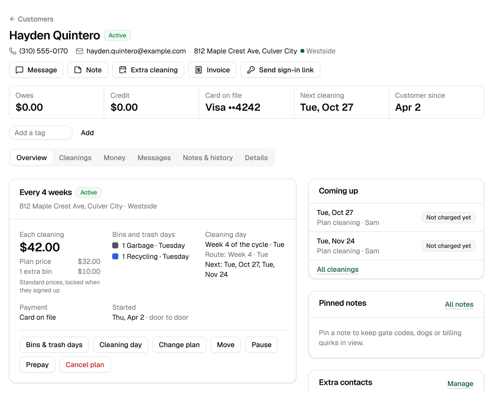Screen dimensions: 497x393
Task: Click the email hayden.quintero@example.com
Action: tap(136, 51)
